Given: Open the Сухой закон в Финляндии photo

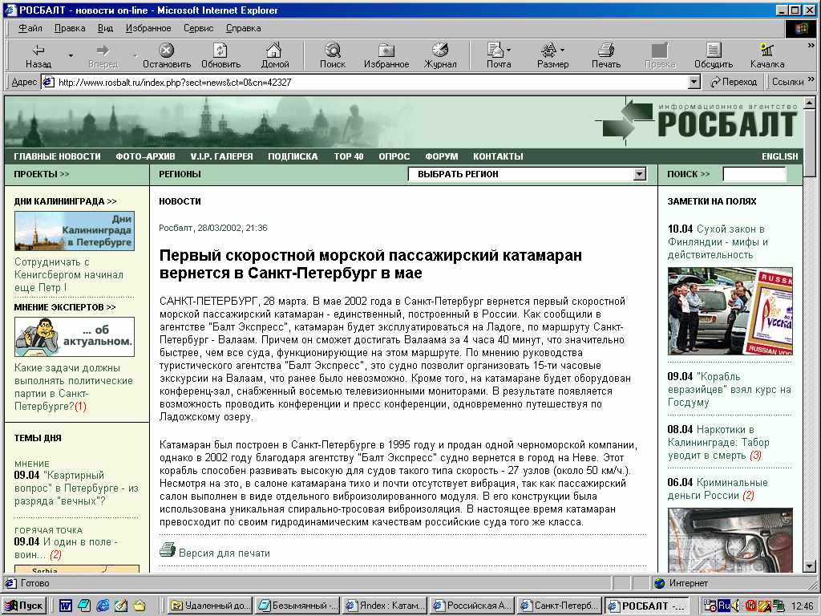Looking at the screenshot, I should pos(730,311).
